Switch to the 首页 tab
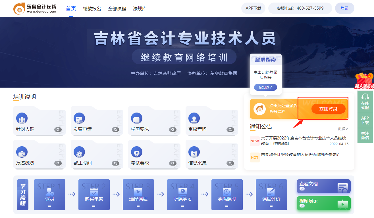This screenshot has height=218, width=374. pos(70,8)
